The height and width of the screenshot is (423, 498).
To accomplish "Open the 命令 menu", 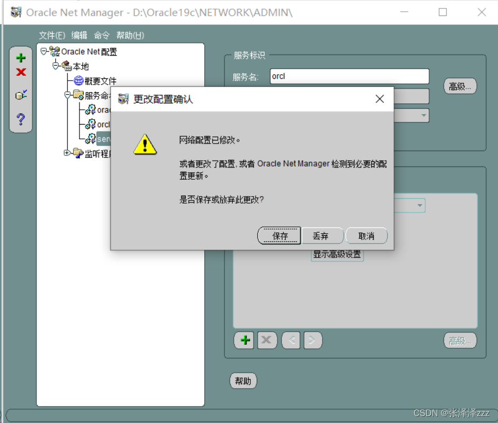I will click(x=102, y=35).
